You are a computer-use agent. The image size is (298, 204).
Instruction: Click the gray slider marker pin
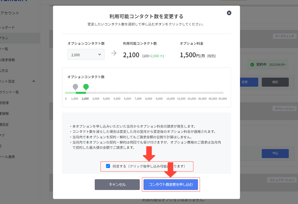coord(75,87)
